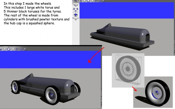Screen dimensions: 175x109
Task: Click text "This includes 1 large white torus and"
Action: (x=32, y=8)
